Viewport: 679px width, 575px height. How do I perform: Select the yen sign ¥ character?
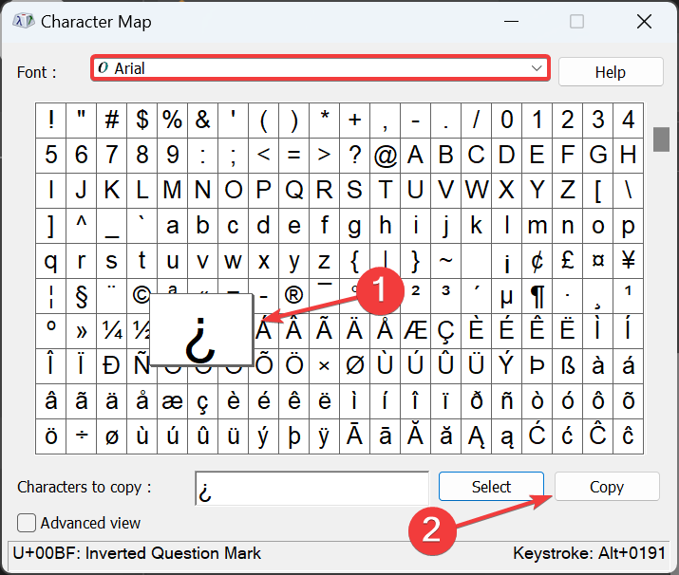(x=629, y=261)
